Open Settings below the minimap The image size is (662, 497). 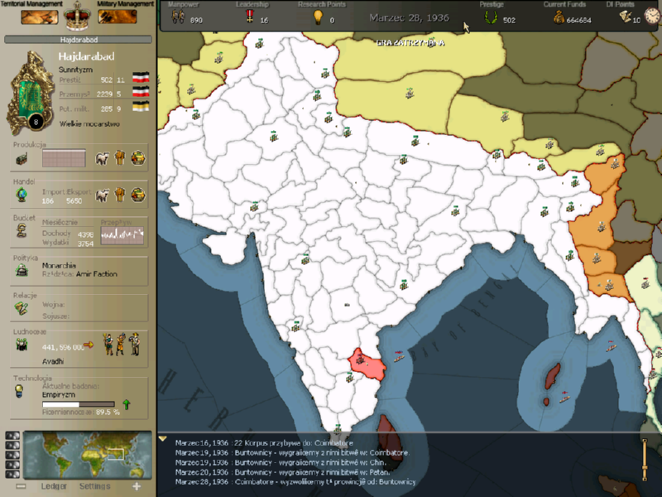(94, 486)
